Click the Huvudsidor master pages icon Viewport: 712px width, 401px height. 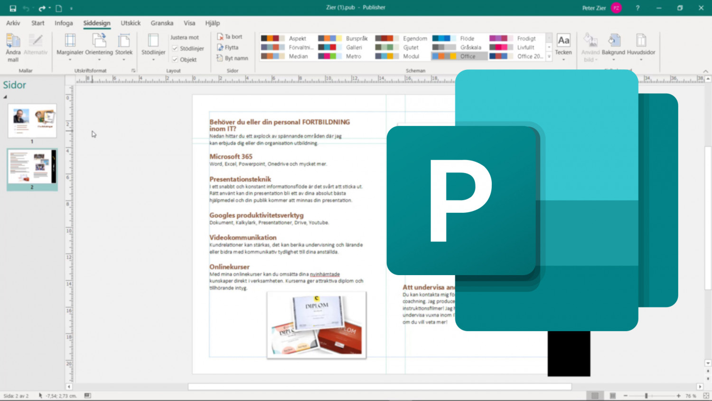point(641,40)
